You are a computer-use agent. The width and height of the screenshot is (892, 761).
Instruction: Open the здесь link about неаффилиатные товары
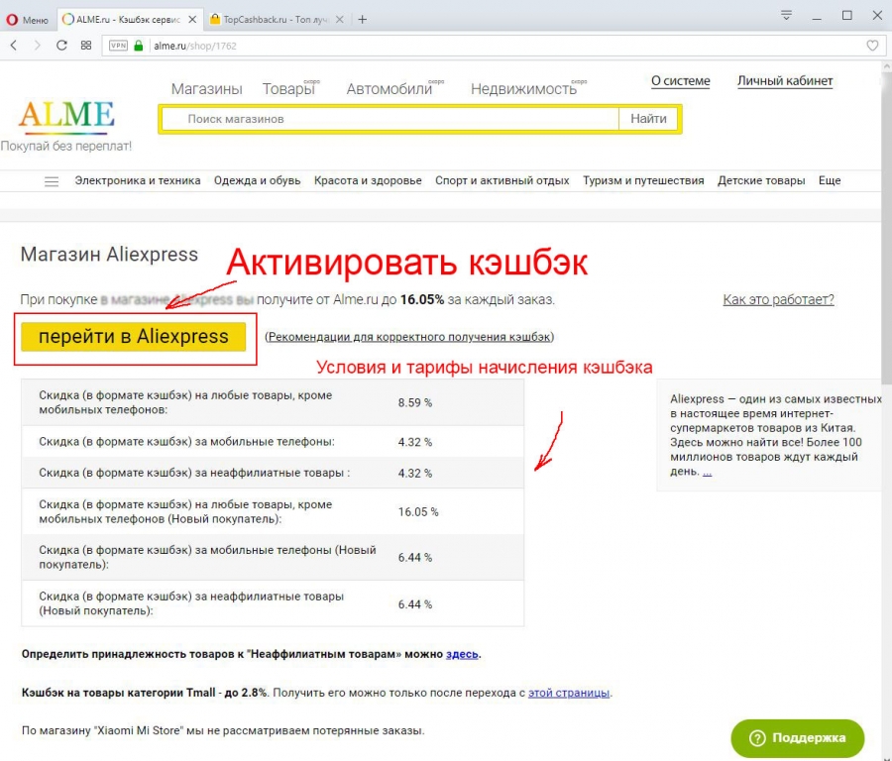[462, 654]
